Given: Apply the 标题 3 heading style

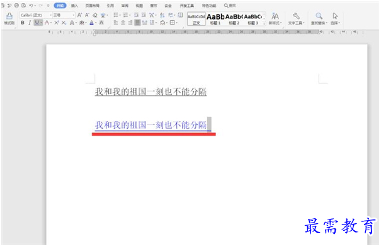Looking at the screenshot, I should 253,19.
